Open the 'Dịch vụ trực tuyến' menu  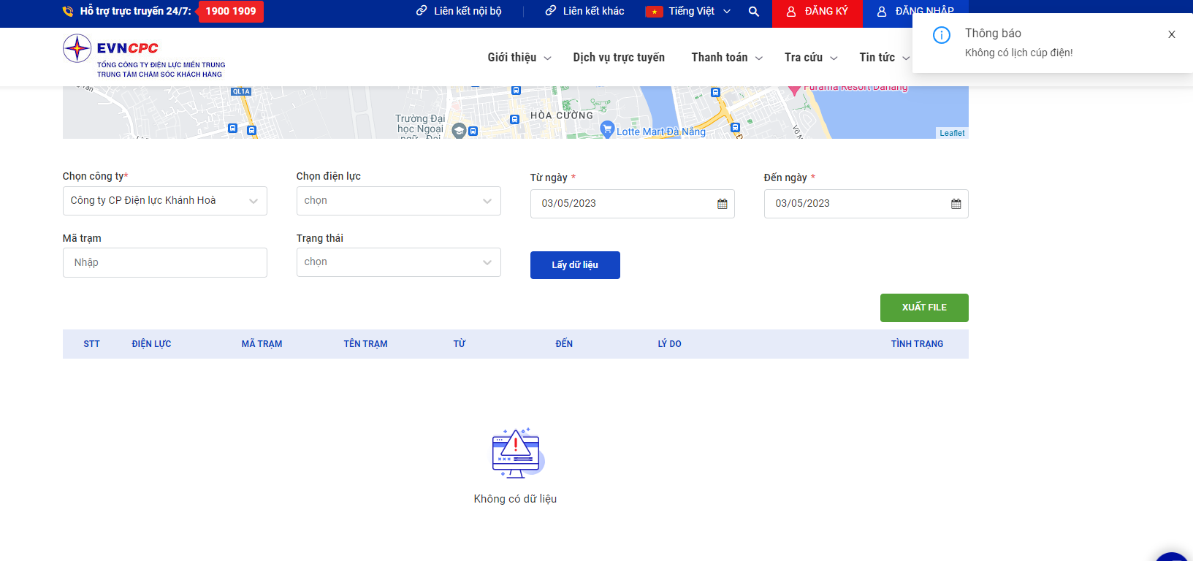[x=618, y=58]
